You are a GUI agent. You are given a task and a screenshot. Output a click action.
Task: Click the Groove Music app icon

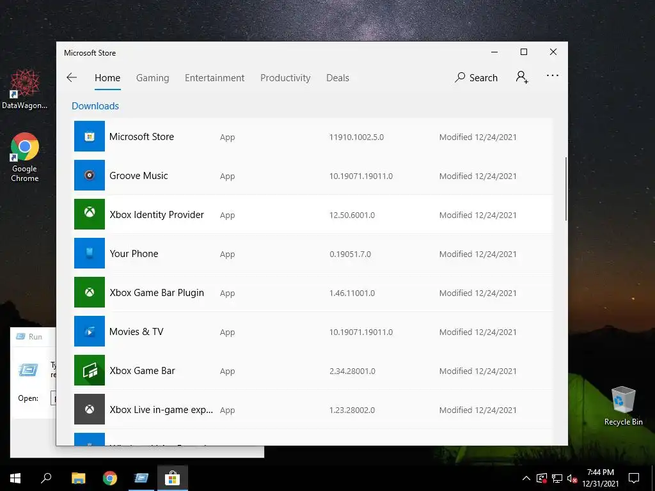point(90,175)
